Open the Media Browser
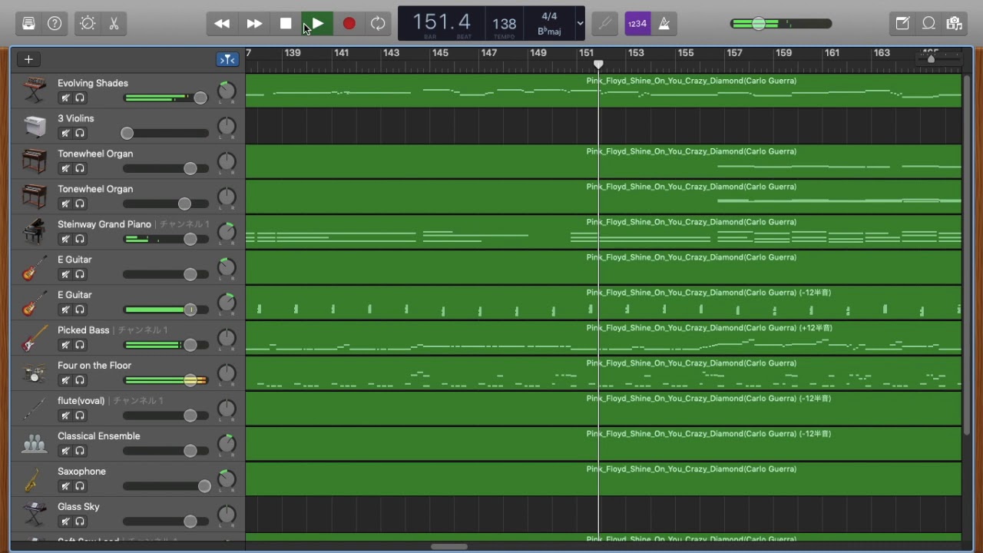The height and width of the screenshot is (553, 983). [955, 24]
